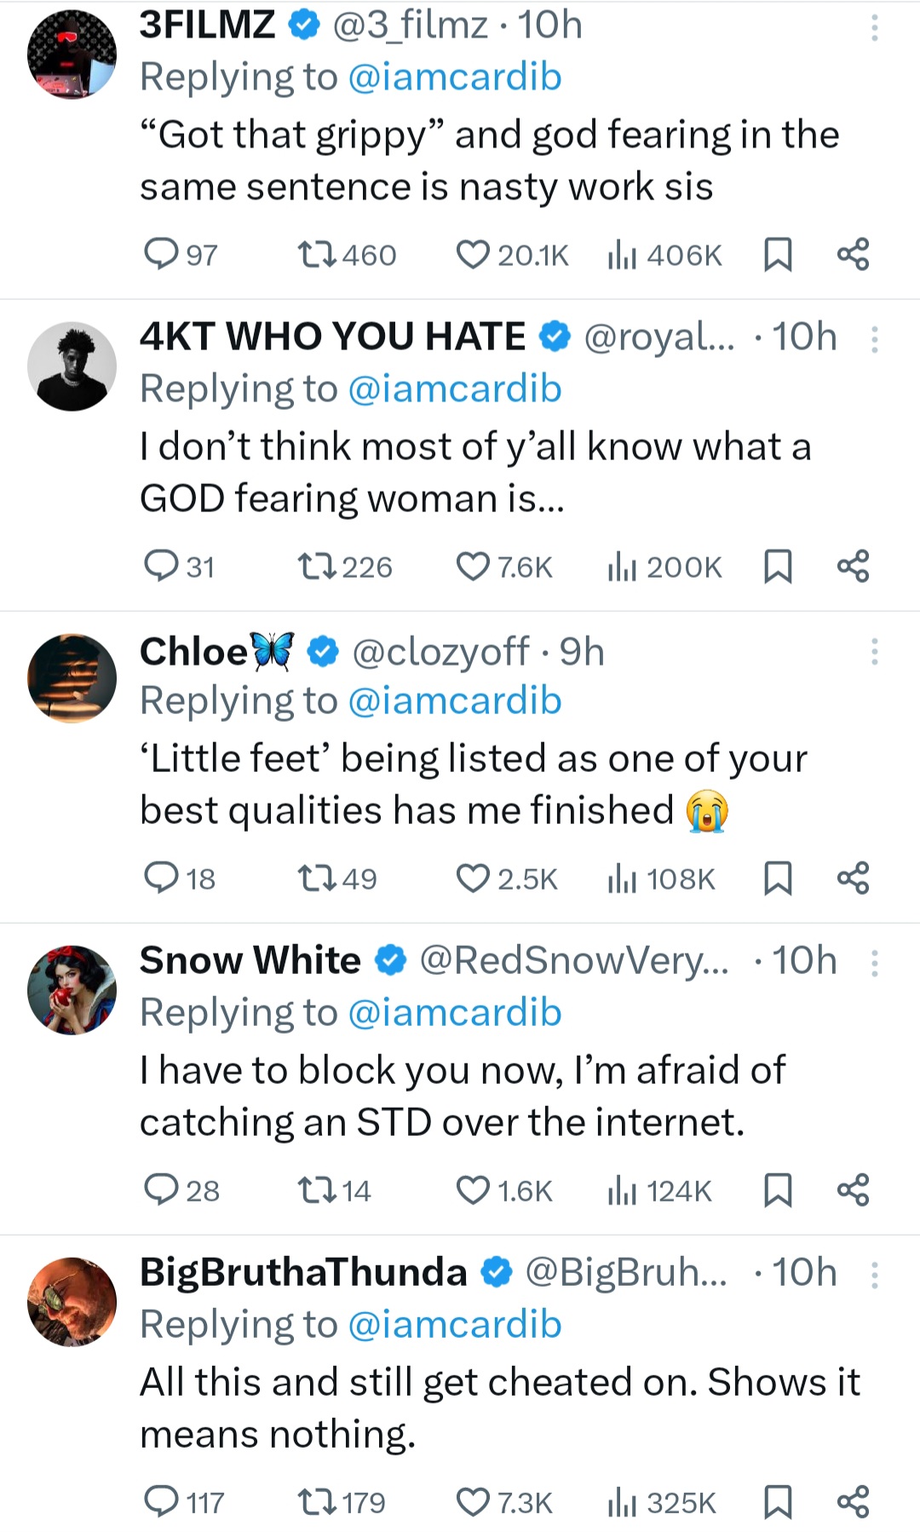Like the 4KT WHO YOU HATE tweet
Screen dimensions: 920x1532
(x=473, y=566)
